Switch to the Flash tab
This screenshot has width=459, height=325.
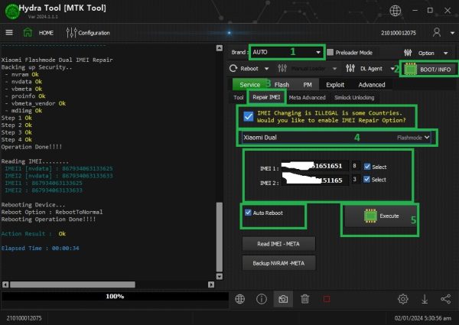(282, 85)
